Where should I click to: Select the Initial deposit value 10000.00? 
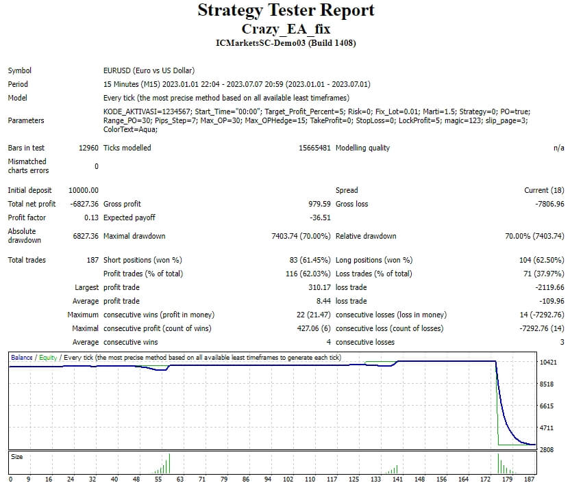click(x=84, y=190)
